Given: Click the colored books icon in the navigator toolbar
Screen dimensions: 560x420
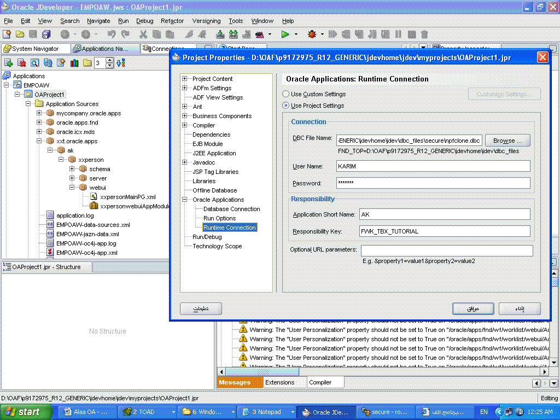Looking at the screenshot, I should click(x=74, y=63).
